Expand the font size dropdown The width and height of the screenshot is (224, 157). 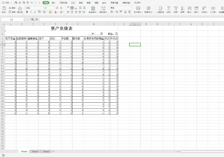pyautogui.click(x=54, y=8)
